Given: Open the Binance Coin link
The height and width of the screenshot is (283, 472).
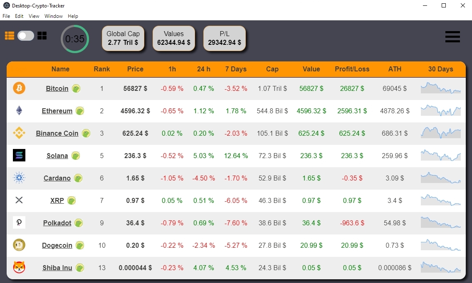Looking at the screenshot, I should click(57, 133).
